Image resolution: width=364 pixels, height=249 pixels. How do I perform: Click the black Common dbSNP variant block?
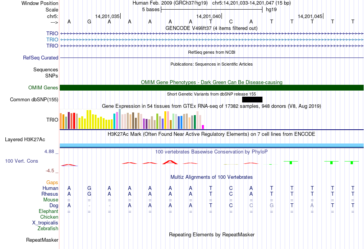click(252, 99)
